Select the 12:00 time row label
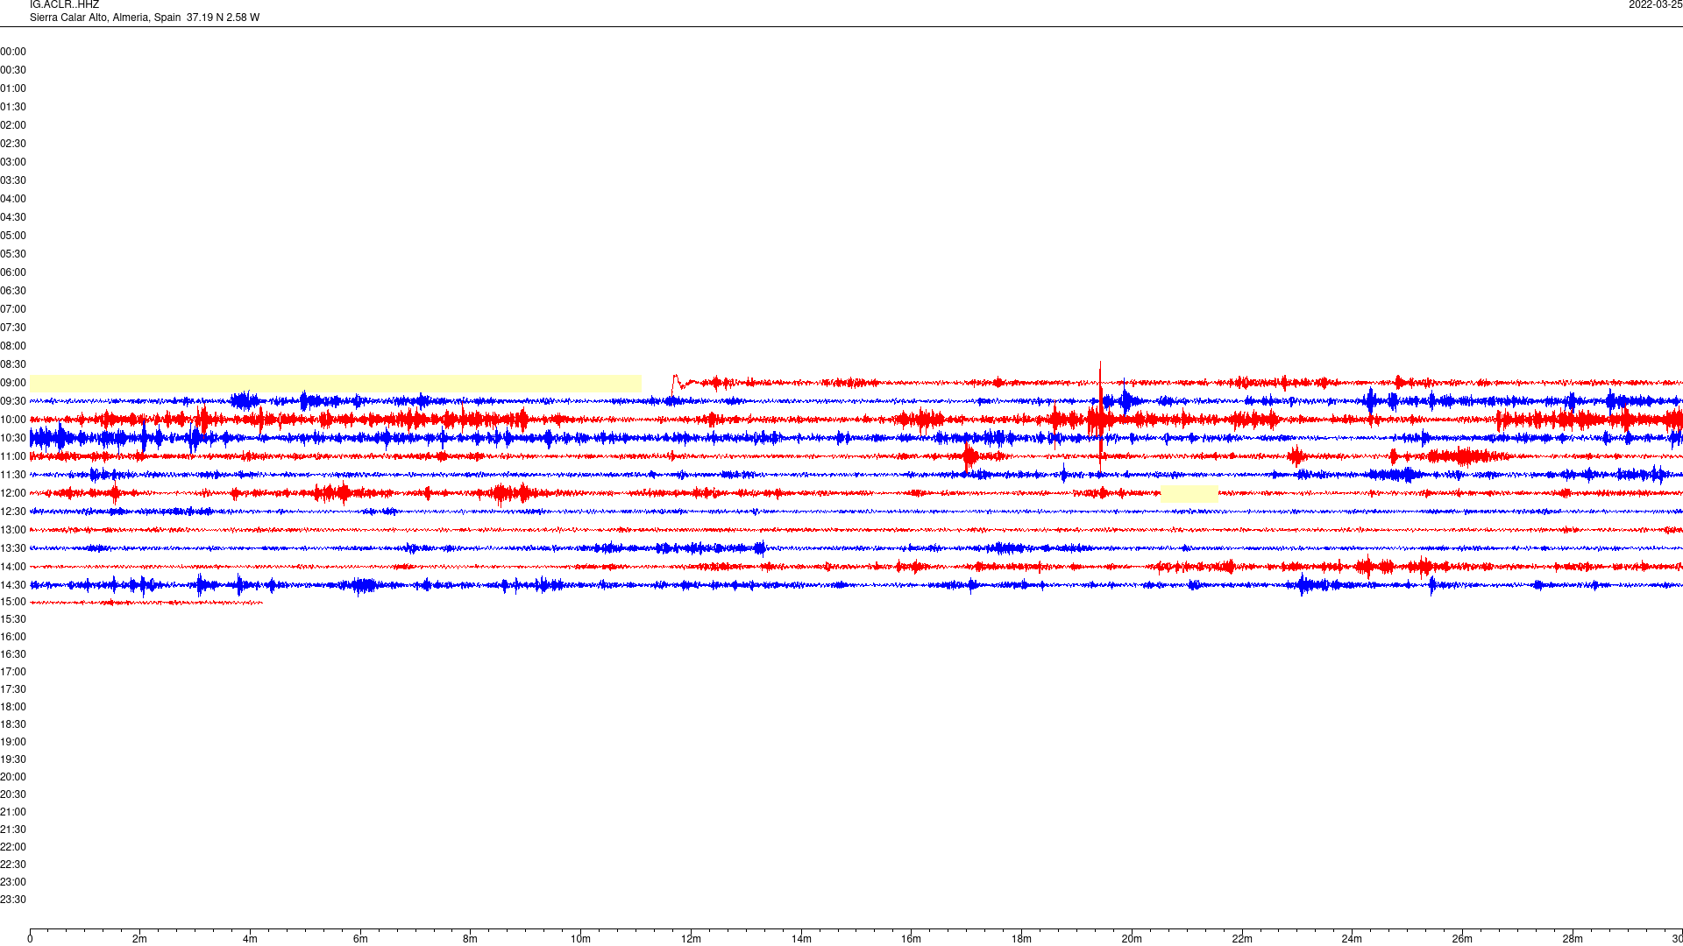Screen dimensions: 1683x946 point(13,493)
